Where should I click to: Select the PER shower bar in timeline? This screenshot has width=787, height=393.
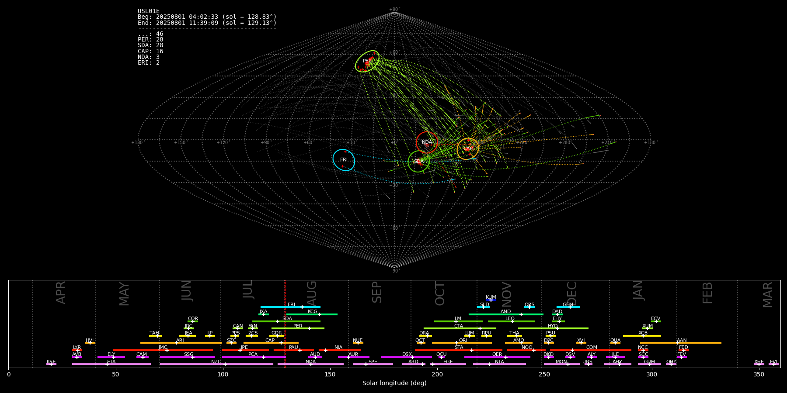tap(298, 328)
